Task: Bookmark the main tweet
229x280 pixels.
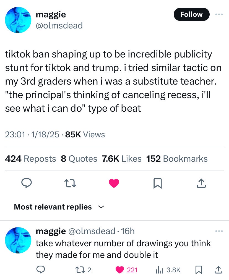Action: point(158,183)
